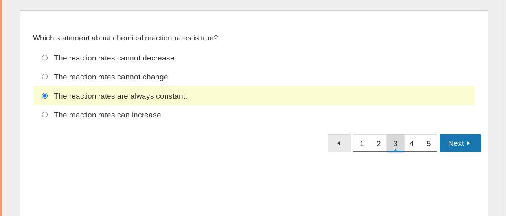This screenshot has height=216, width=506.
Task: Click the question text about chemical reaction rates
Action: [125, 38]
